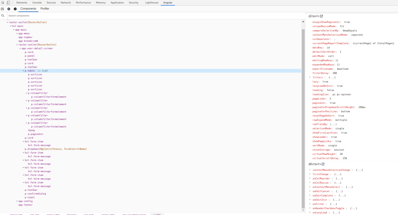Toggle the device toolbar icon
The width and height of the screenshot is (398, 215).
8,2
